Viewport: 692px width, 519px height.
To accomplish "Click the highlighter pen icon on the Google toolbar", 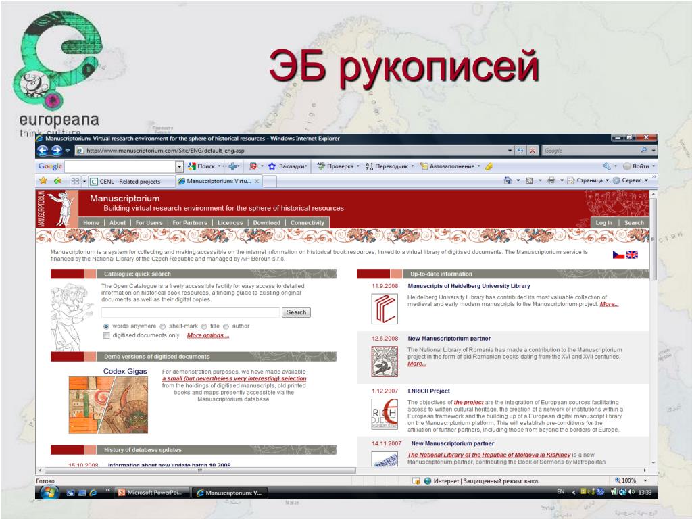I will 489,166.
